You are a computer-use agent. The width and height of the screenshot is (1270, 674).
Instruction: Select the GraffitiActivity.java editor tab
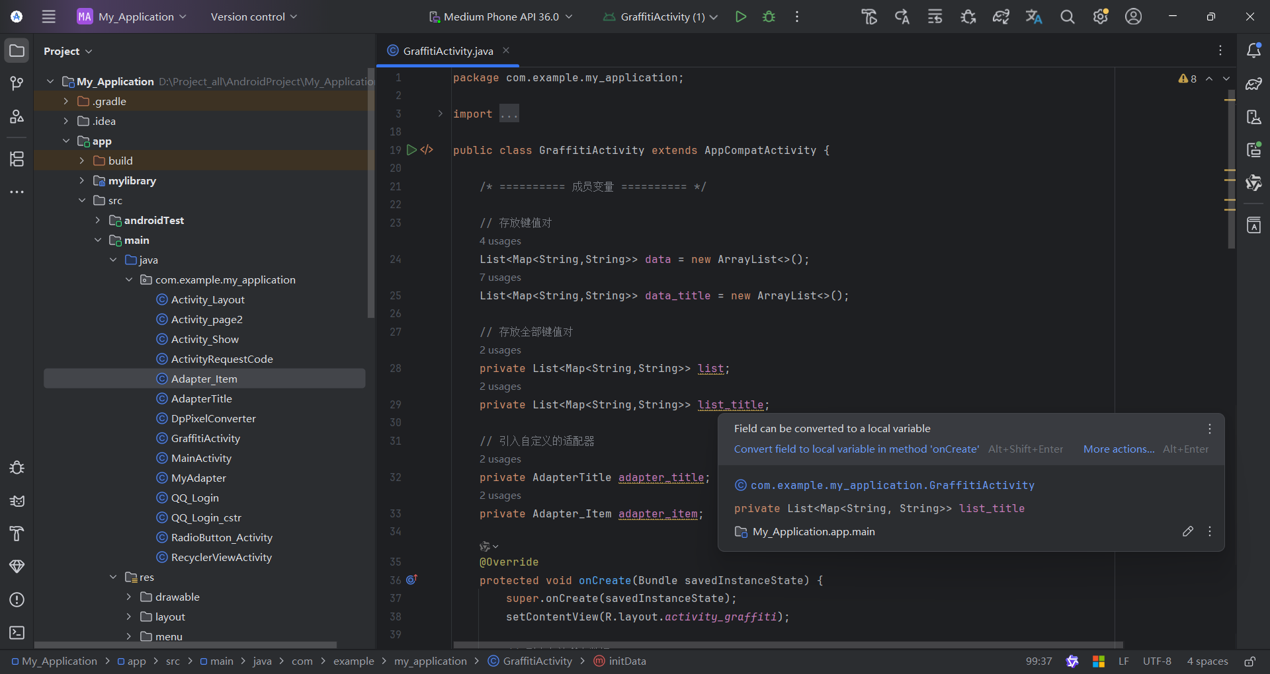pyautogui.click(x=448, y=51)
